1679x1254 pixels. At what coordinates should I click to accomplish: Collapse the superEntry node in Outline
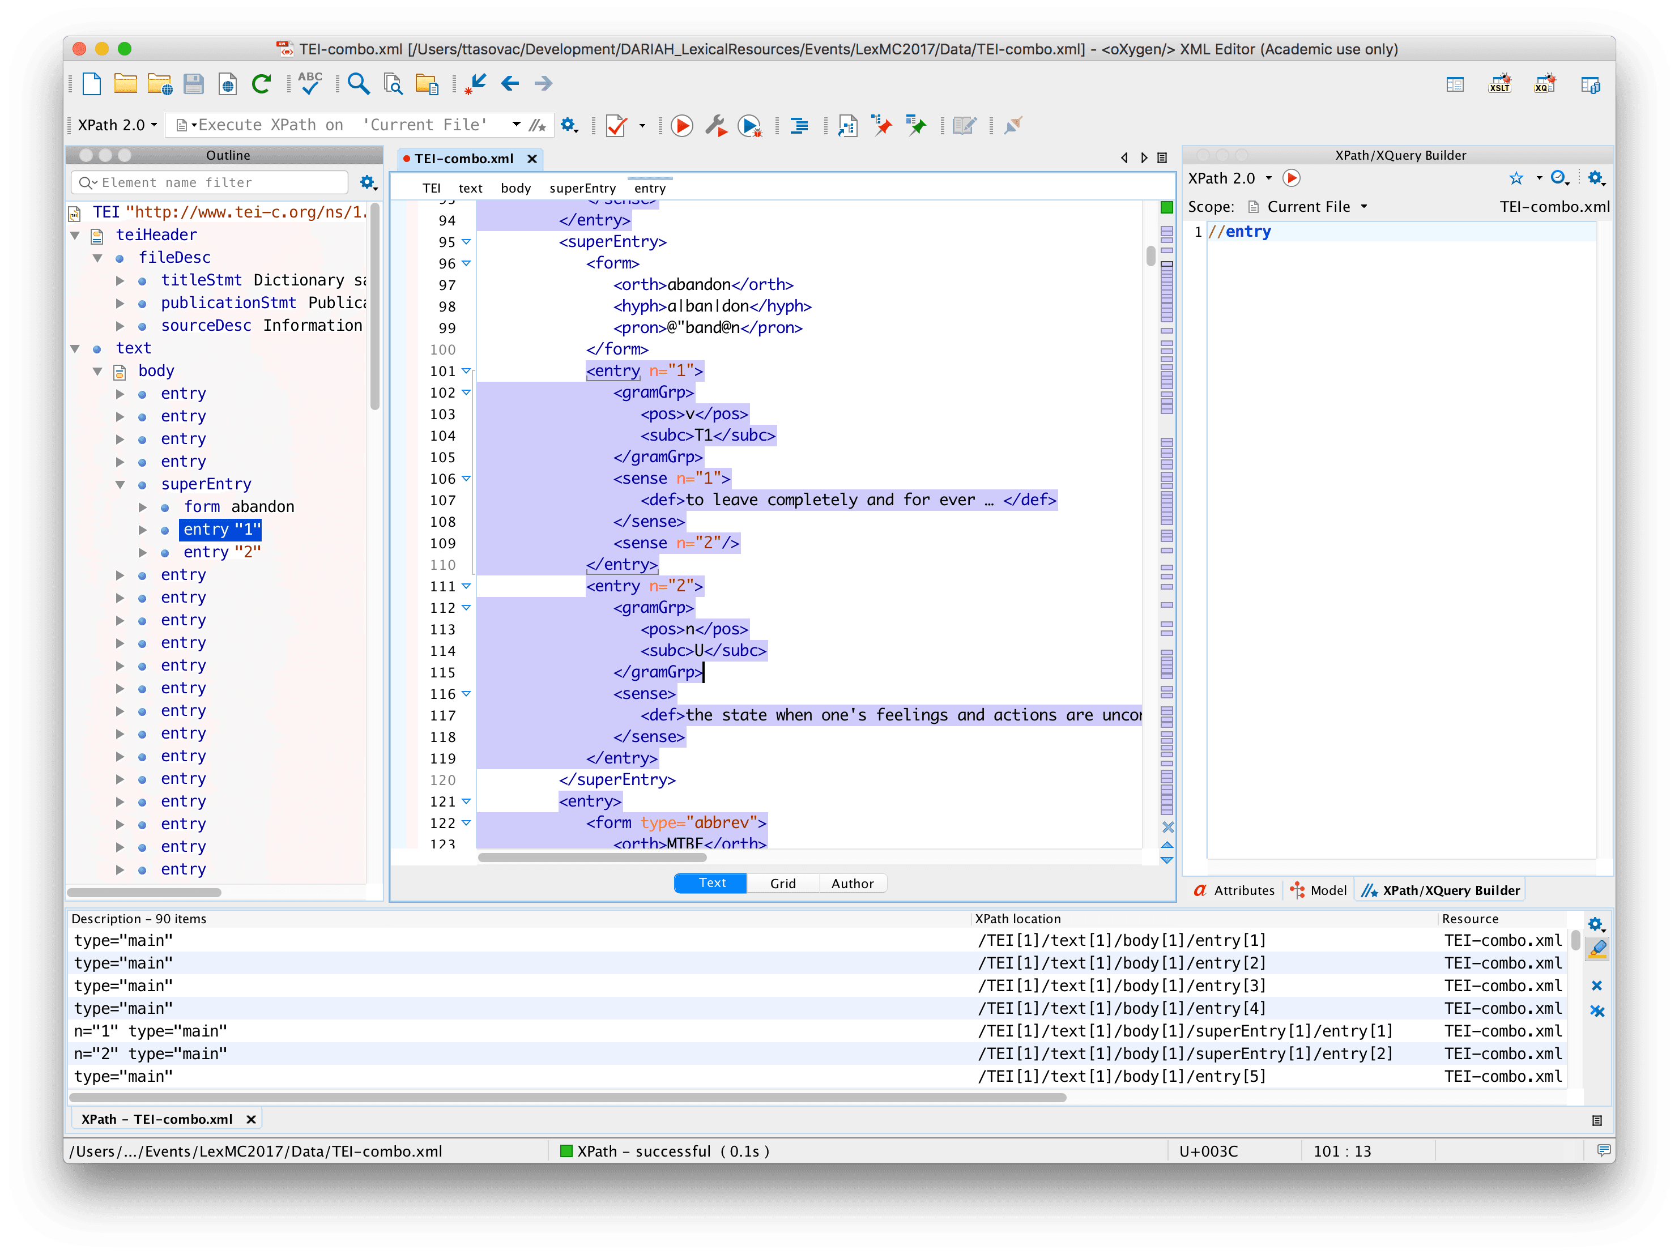(x=120, y=484)
